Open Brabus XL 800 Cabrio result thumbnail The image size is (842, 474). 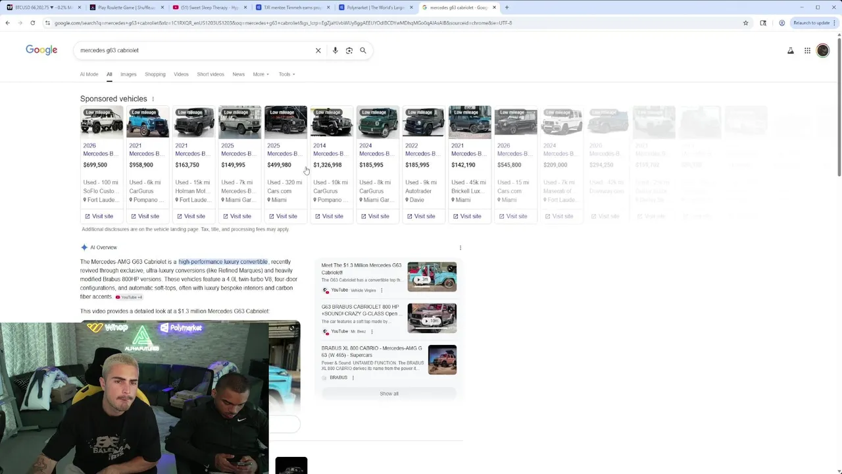(442, 359)
